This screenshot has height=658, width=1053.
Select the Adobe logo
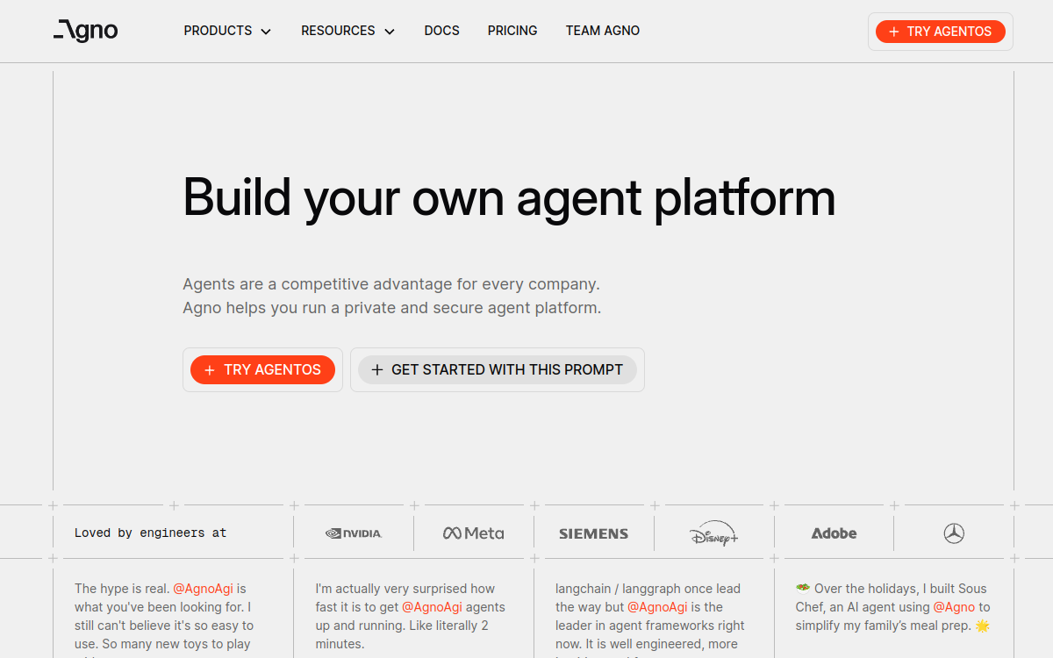point(834,533)
